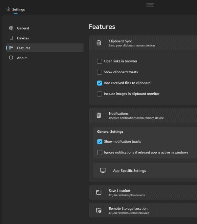Open the Remote Storage Location setting card
Viewport: 197px width, 224px height.
point(143,210)
